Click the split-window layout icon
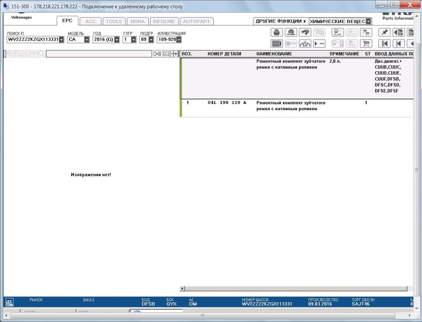Screen dimensions: 422x322 pos(166,54)
